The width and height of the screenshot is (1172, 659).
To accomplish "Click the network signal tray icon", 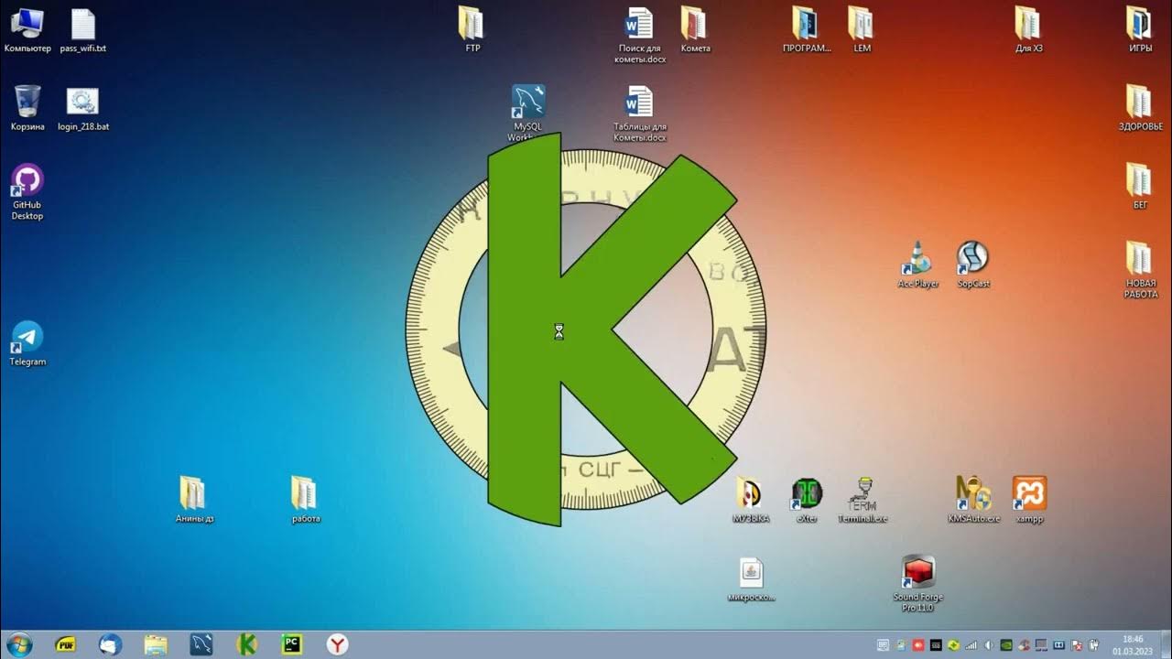I will click(x=971, y=645).
